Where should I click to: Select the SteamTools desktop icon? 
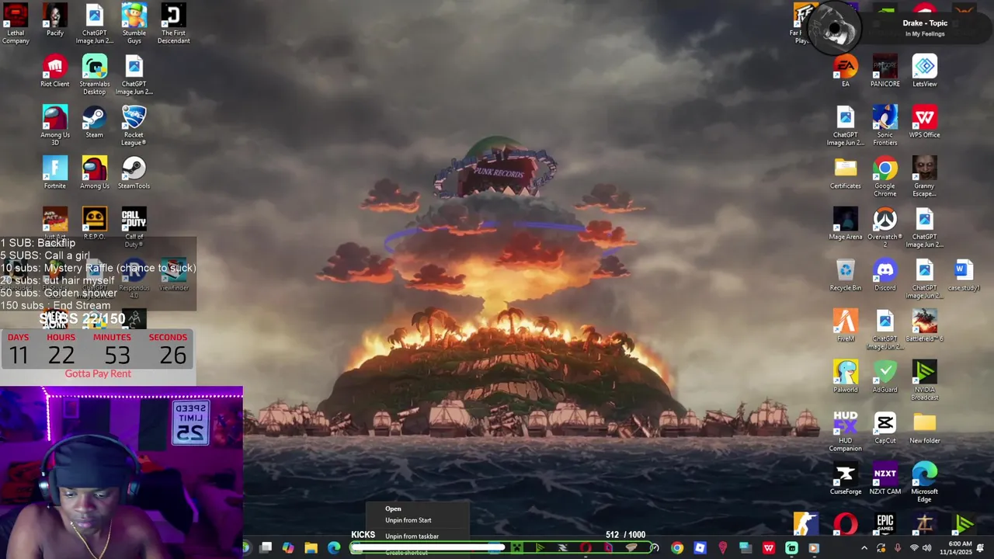tap(134, 172)
